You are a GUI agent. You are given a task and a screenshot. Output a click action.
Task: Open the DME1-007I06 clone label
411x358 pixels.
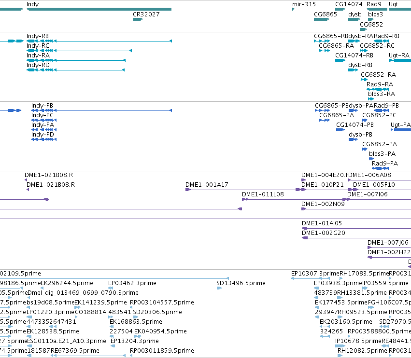coord(368,194)
